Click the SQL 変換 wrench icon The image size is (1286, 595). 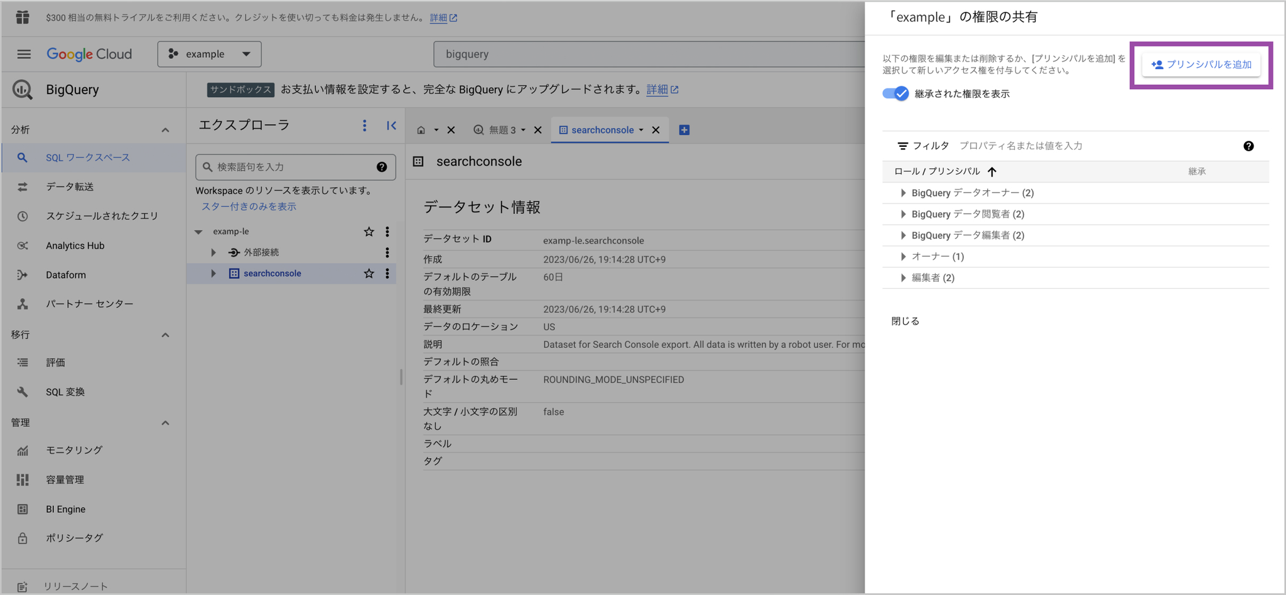pyautogui.click(x=23, y=392)
